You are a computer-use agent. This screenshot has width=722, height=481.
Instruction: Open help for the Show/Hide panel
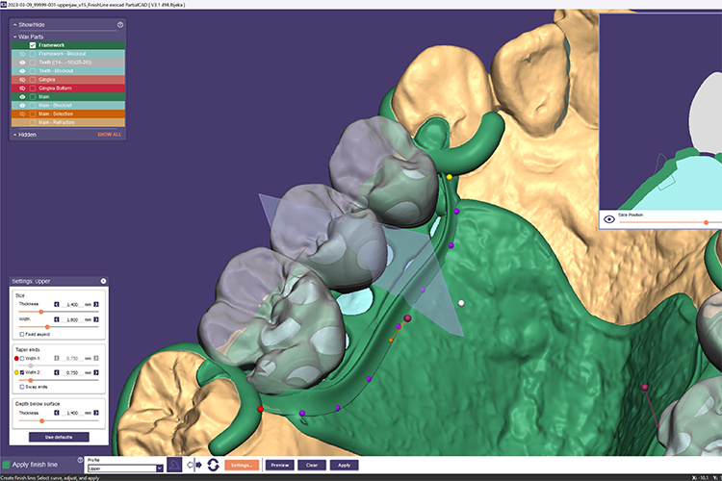120,25
